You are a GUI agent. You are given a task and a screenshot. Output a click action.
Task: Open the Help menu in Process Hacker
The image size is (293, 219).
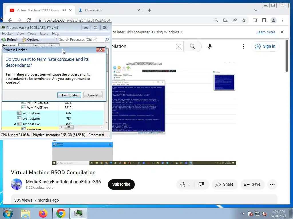pyautogui.click(x=56, y=34)
